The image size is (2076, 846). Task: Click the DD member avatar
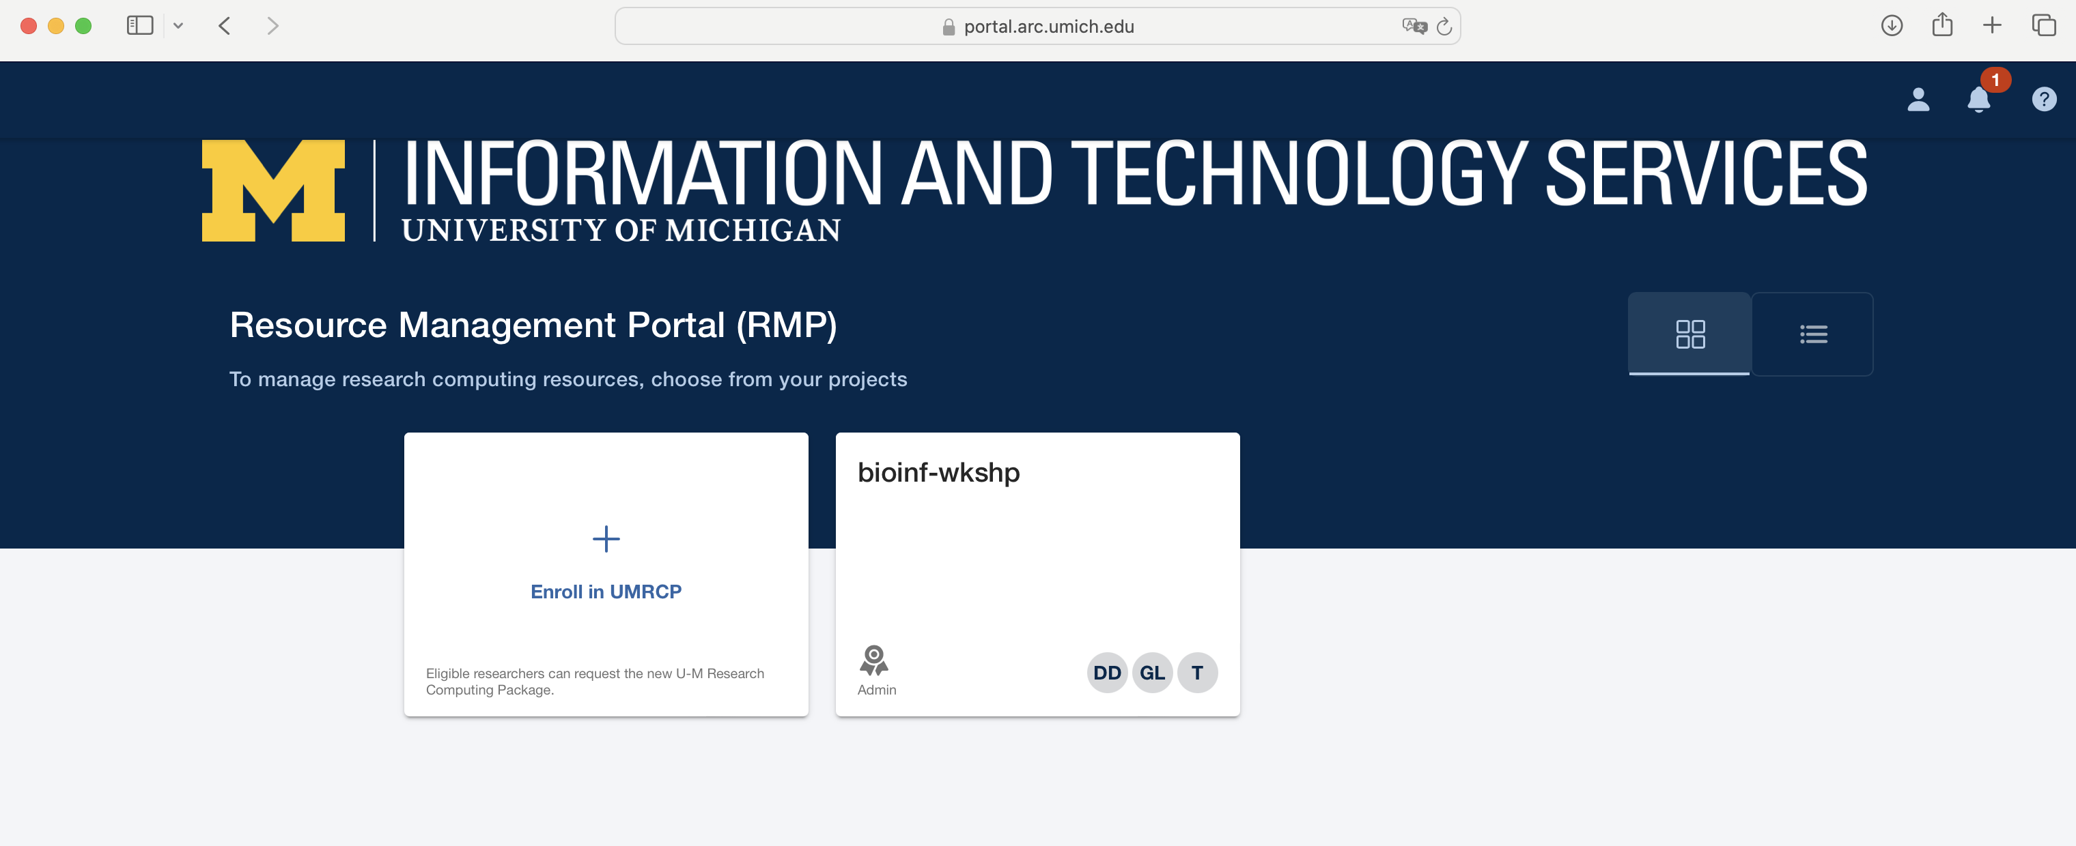coord(1106,673)
